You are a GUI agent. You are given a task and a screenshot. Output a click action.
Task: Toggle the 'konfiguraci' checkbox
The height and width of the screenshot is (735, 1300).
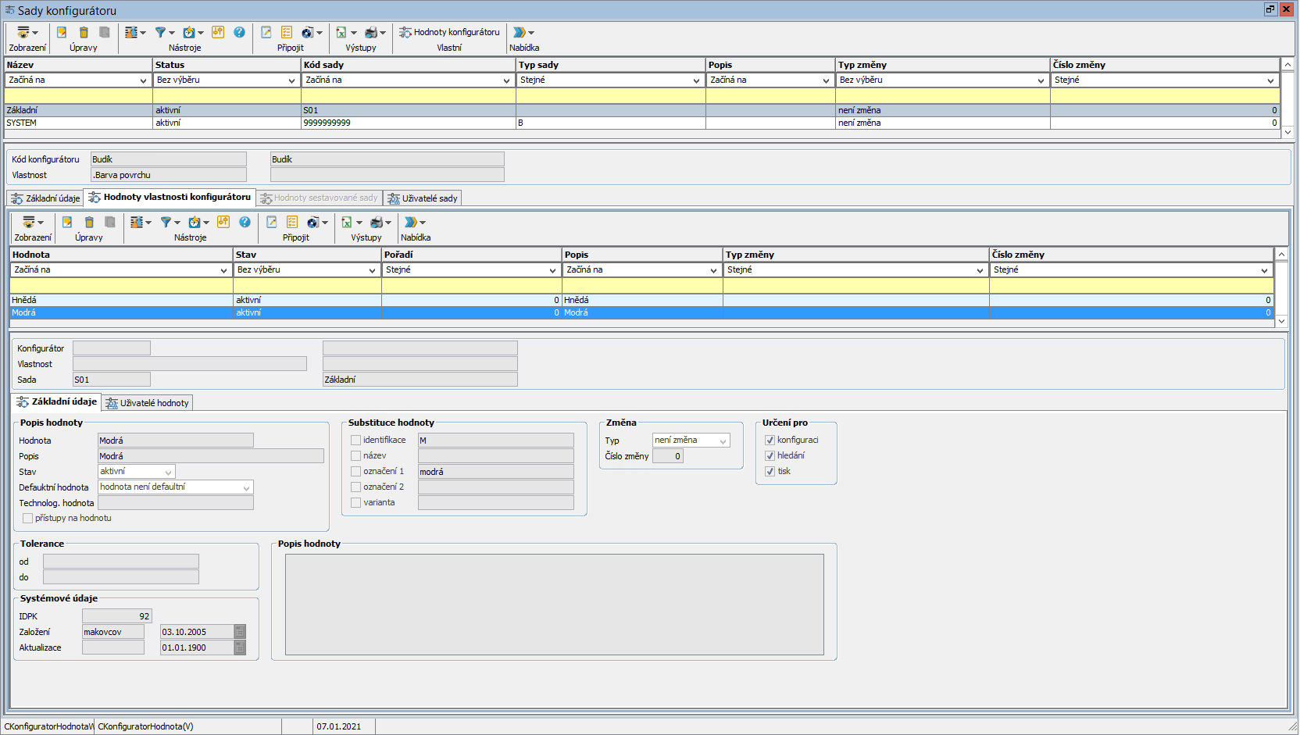coord(770,440)
